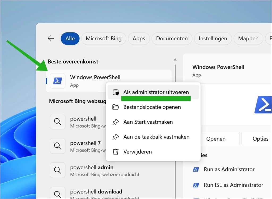Image resolution: width=272 pixels, height=199 pixels.
Task: Click search icon beside powershell suggestion
Action: (58, 122)
